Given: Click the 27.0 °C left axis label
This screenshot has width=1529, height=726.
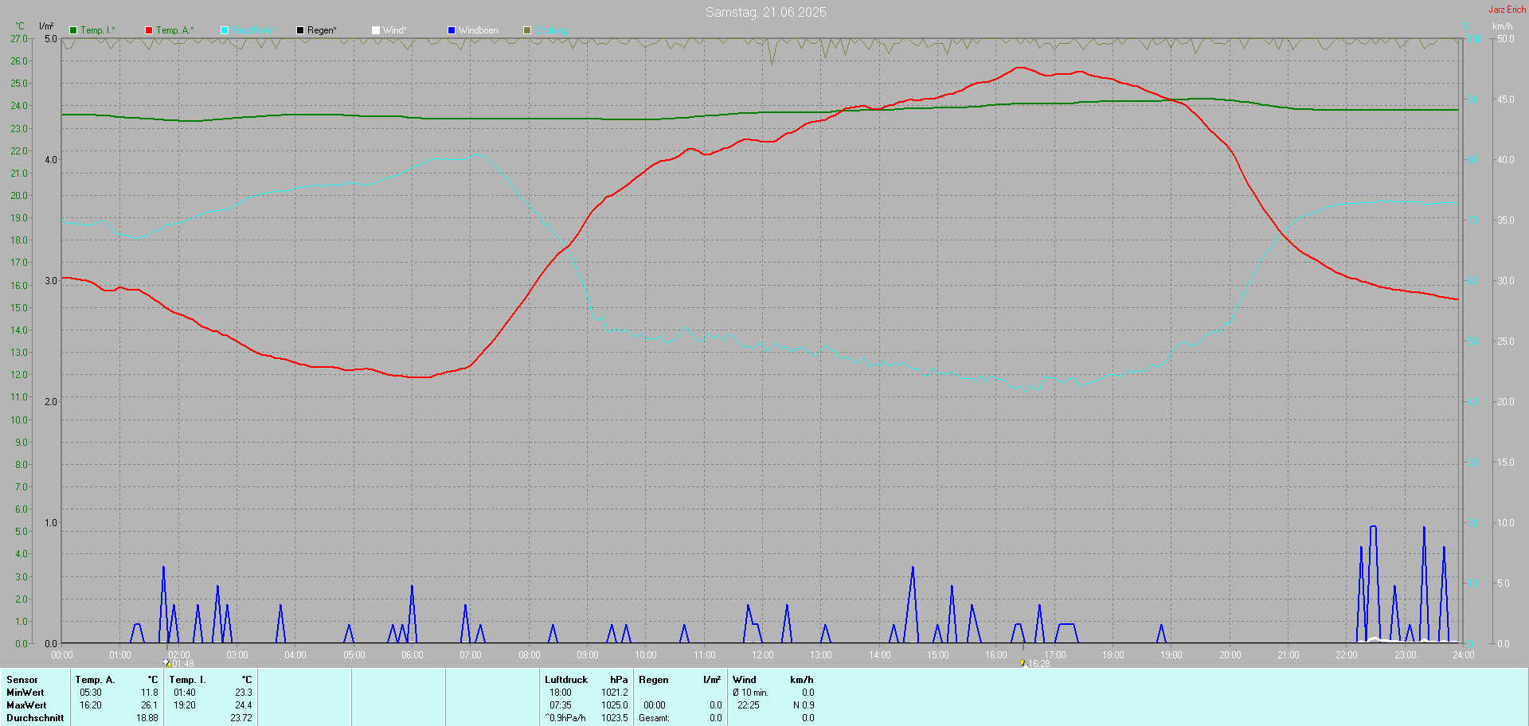Looking at the screenshot, I should (x=19, y=39).
